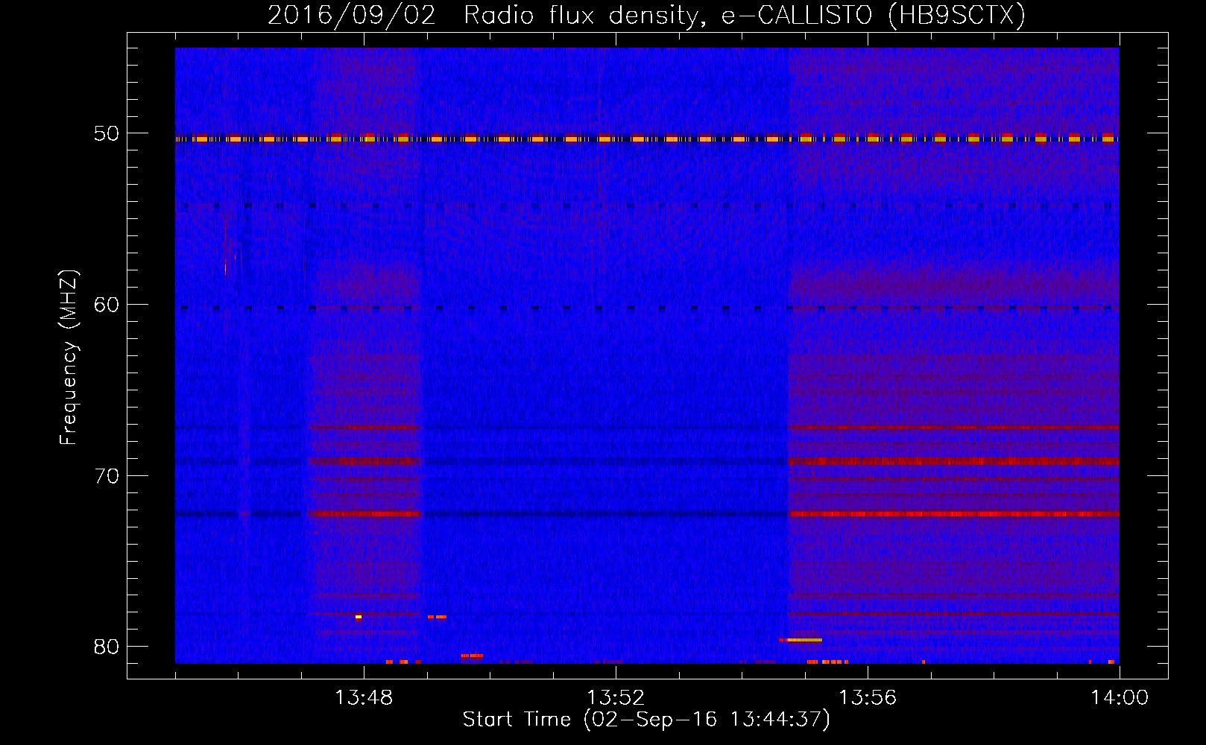1206x745 pixels.
Task: Click the 60 frequency tick label
Action: click(x=106, y=305)
